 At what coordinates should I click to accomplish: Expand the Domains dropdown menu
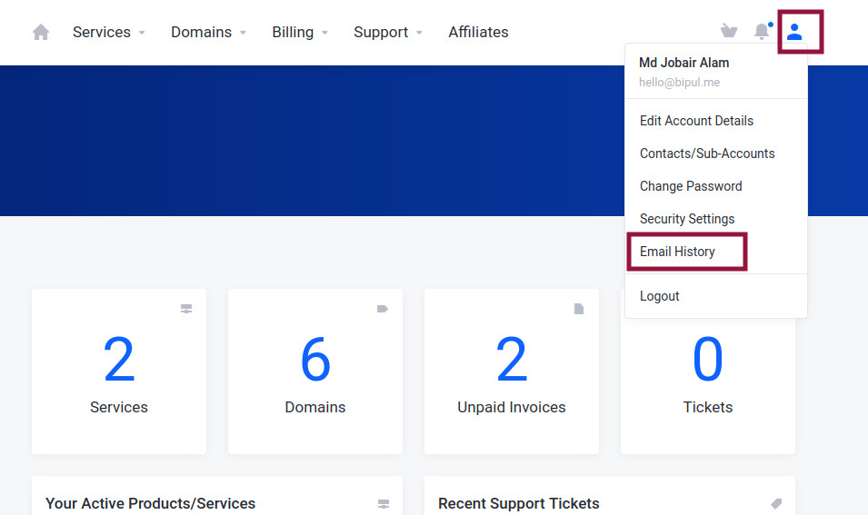click(x=209, y=32)
